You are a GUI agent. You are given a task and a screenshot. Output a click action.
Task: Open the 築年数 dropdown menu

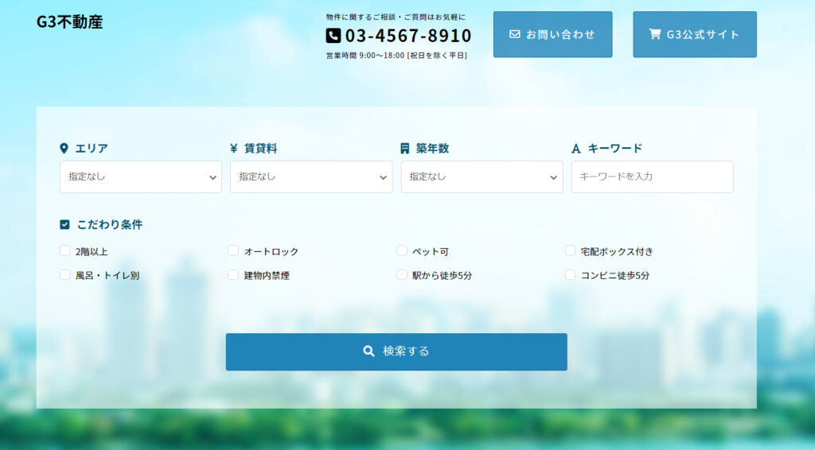482,177
